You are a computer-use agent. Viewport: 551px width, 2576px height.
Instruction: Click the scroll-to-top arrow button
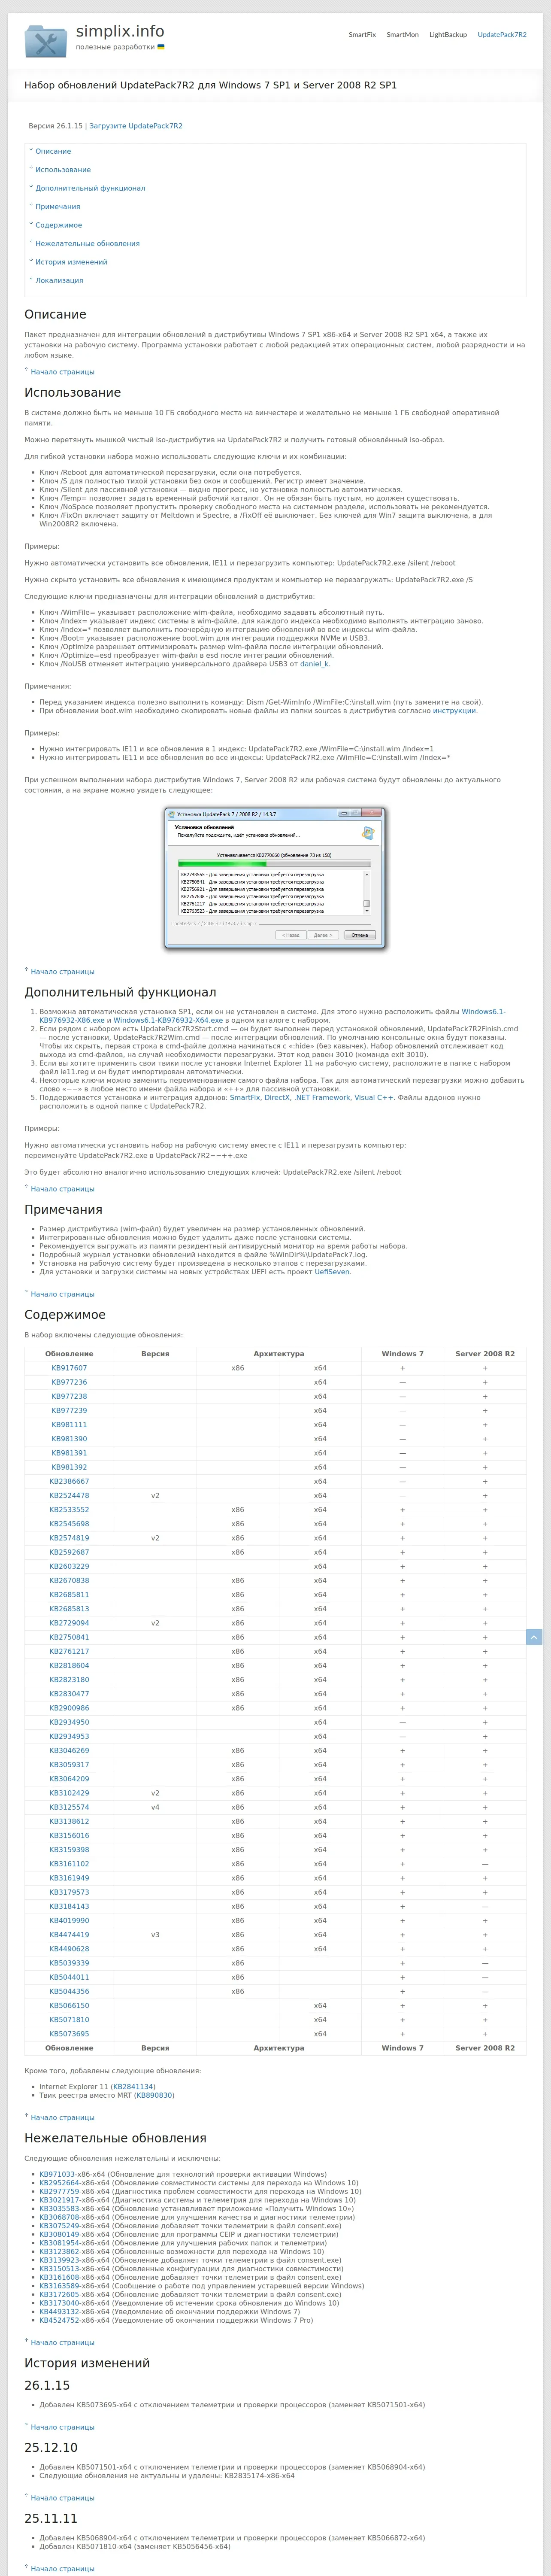pos(534,1637)
